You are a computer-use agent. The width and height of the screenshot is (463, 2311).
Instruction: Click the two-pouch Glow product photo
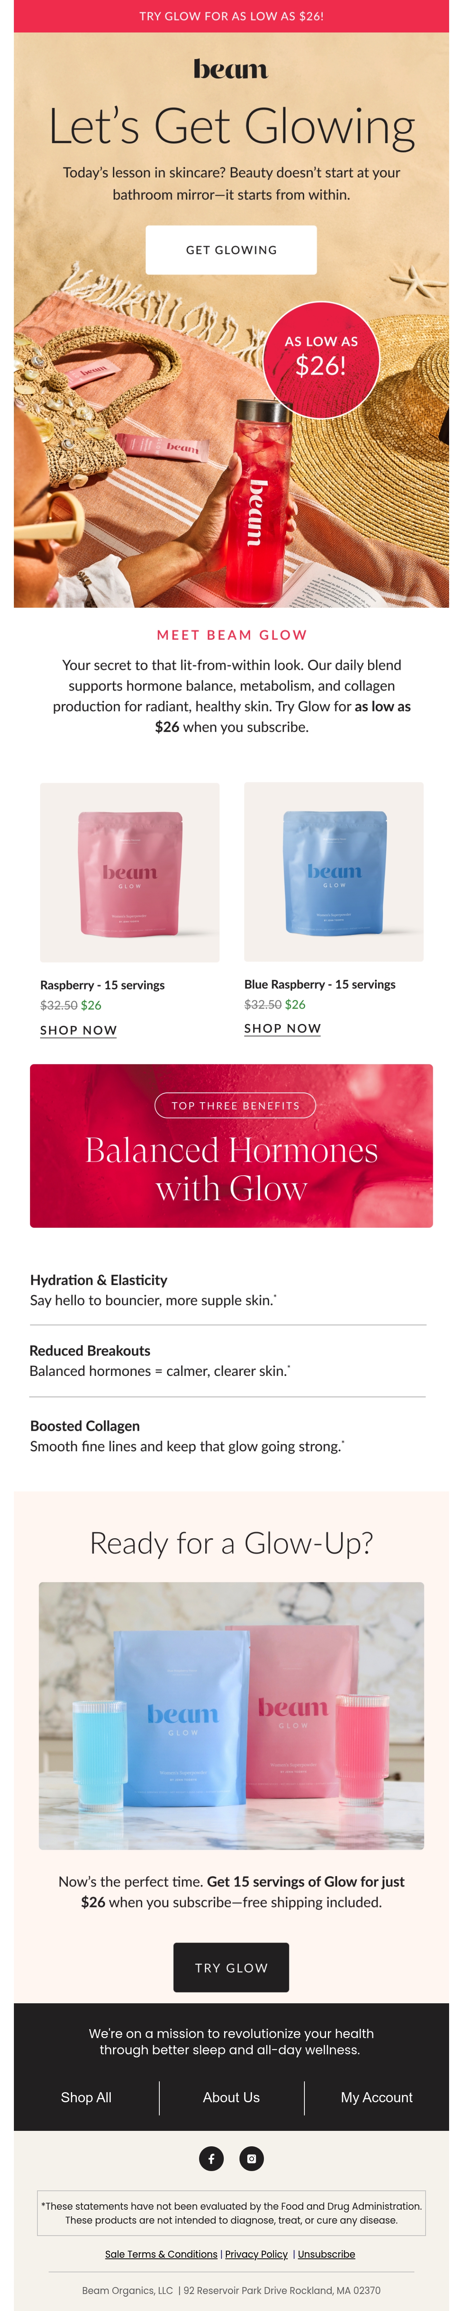[231, 1715]
